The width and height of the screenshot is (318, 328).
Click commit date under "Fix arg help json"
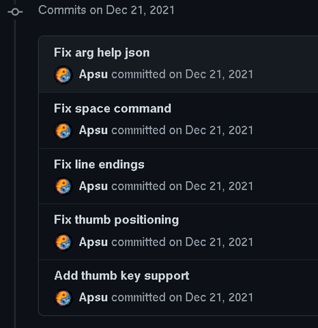tap(219, 74)
